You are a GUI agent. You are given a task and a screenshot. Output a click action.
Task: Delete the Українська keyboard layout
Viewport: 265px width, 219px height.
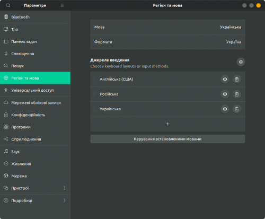tap(237, 109)
